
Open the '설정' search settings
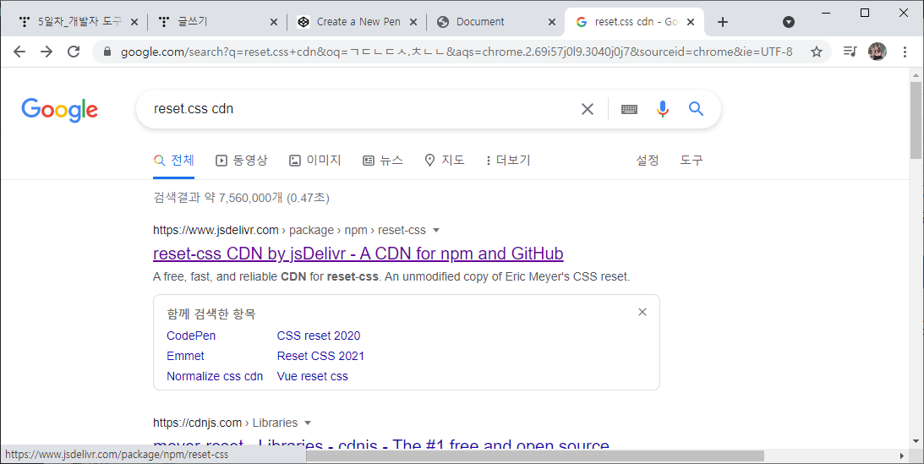(x=647, y=161)
